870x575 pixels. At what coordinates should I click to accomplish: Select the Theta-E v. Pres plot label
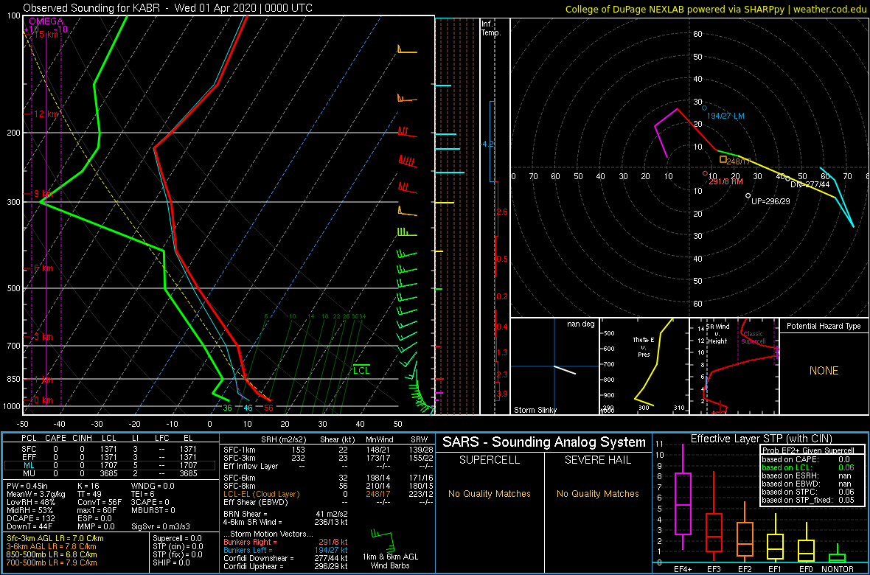642,346
